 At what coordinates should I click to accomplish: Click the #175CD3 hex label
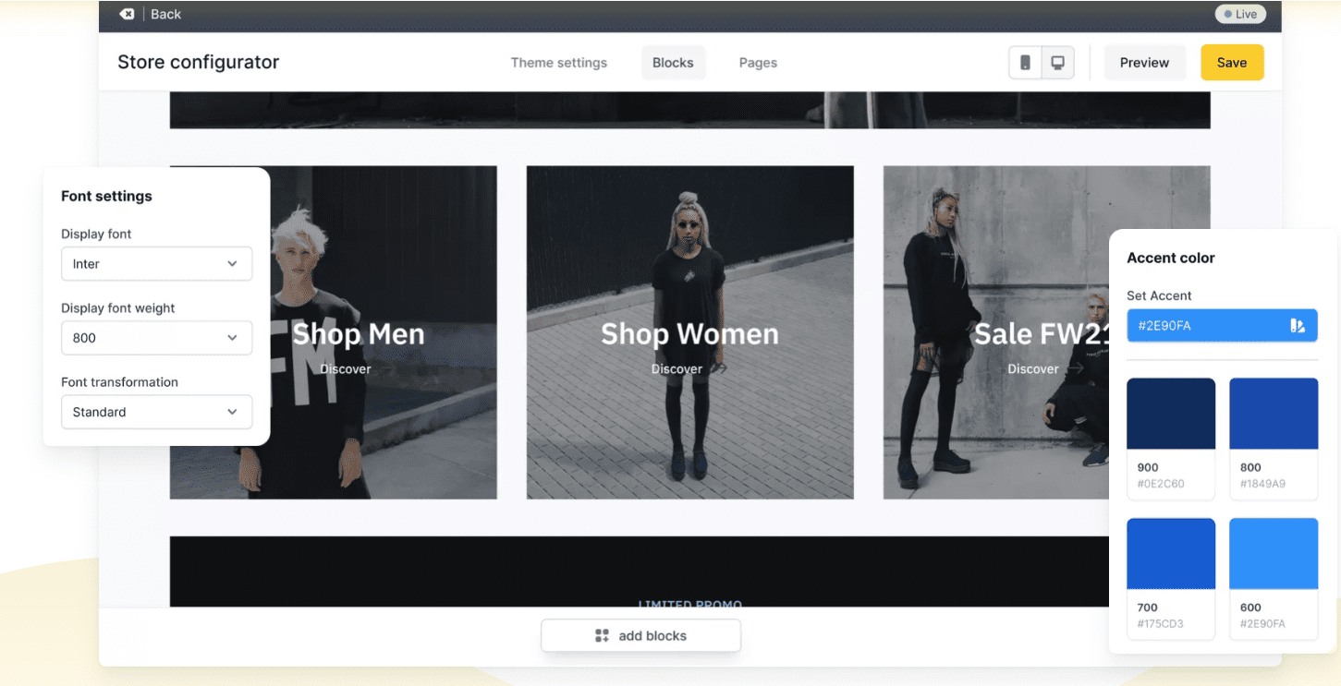(1161, 624)
